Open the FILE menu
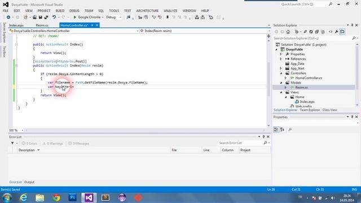361x203 pixels. coord(6,11)
